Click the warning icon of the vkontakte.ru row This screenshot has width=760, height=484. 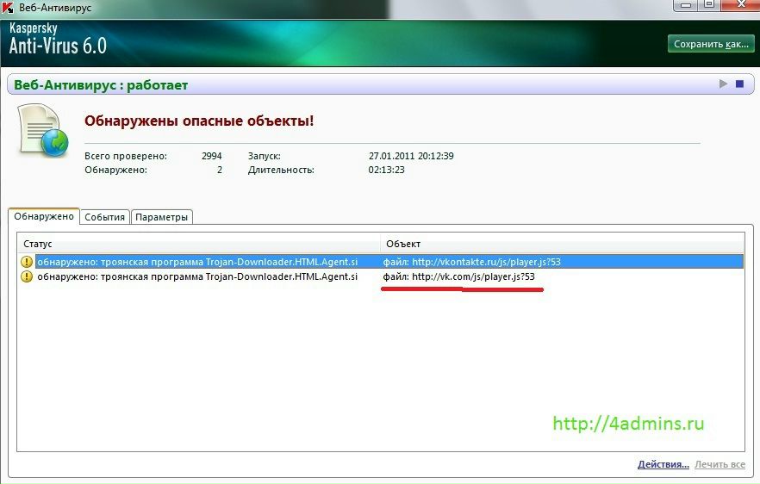[26, 262]
